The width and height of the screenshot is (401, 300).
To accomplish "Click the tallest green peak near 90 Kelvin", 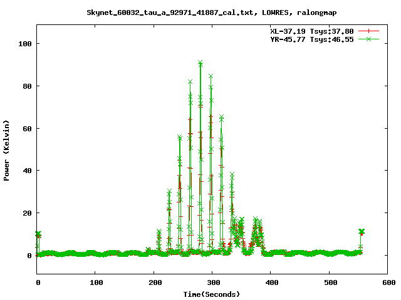I will [x=200, y=62].
